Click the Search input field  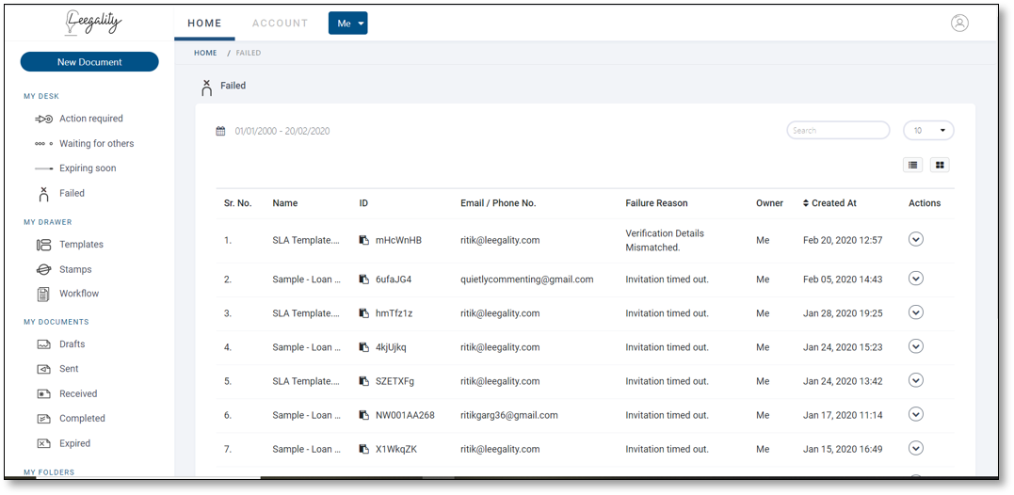(x=838, y=131)
